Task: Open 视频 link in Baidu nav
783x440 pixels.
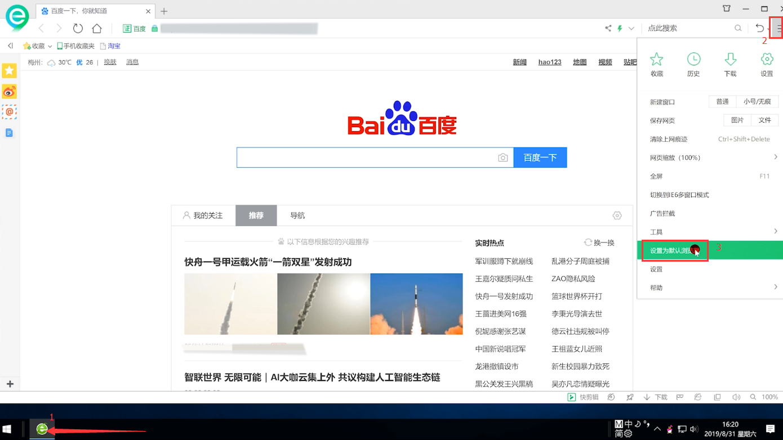Action: pos(605,62)
